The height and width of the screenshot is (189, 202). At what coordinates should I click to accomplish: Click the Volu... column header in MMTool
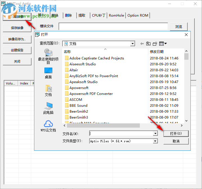tap(11, 83)
